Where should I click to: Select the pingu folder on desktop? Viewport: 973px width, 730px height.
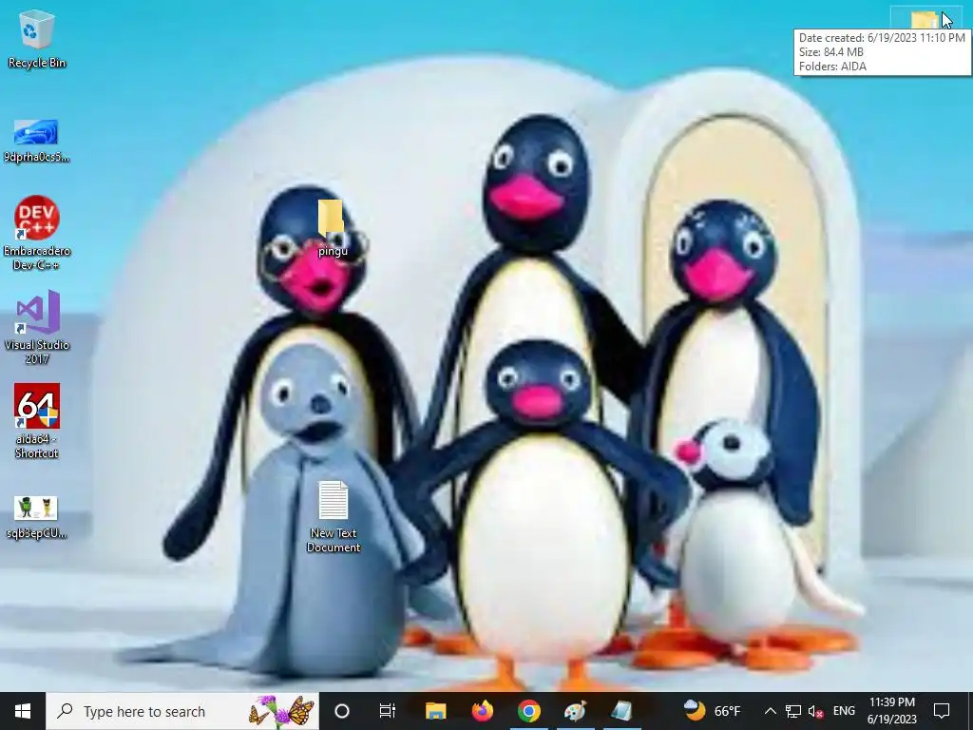pyautogui.click(x=333, y=228)
